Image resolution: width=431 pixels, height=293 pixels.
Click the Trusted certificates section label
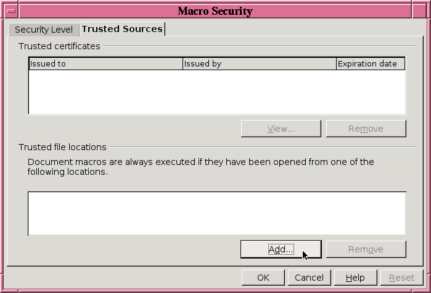point(59,46)
